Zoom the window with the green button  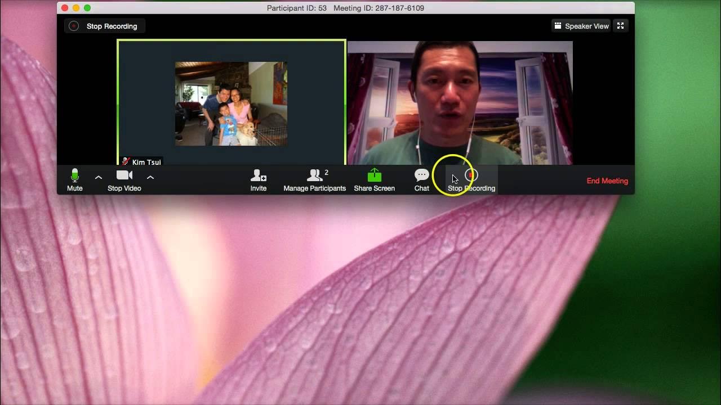pyautogui.click(x=87, y=8)
